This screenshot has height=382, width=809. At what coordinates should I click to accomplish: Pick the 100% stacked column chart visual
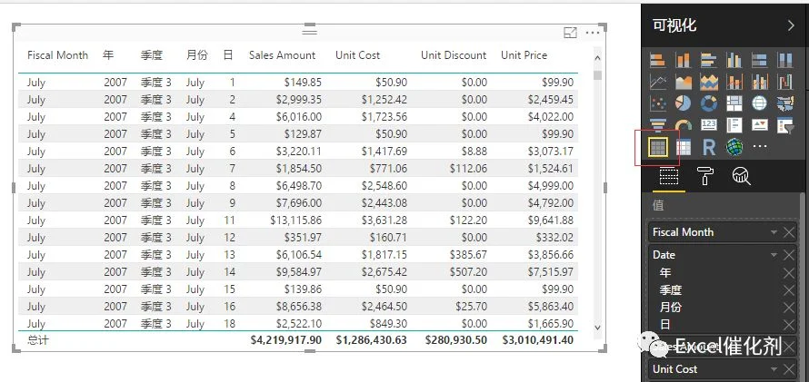pos(784,60)
